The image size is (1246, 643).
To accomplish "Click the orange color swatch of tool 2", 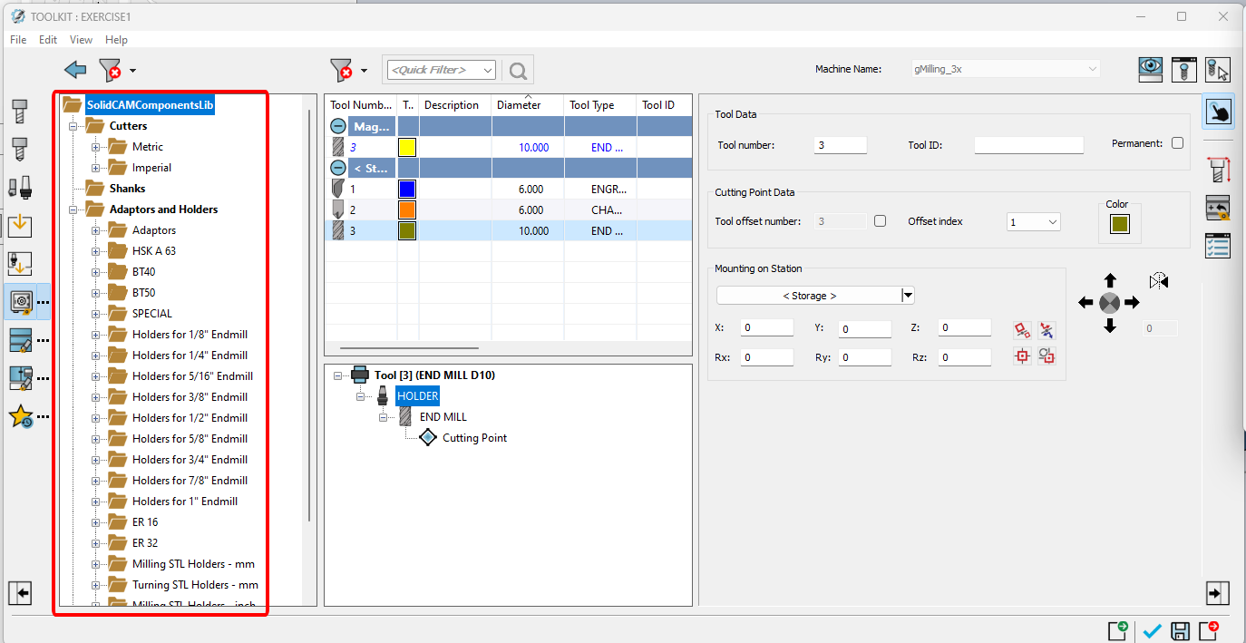I will [x=407, y=209].
